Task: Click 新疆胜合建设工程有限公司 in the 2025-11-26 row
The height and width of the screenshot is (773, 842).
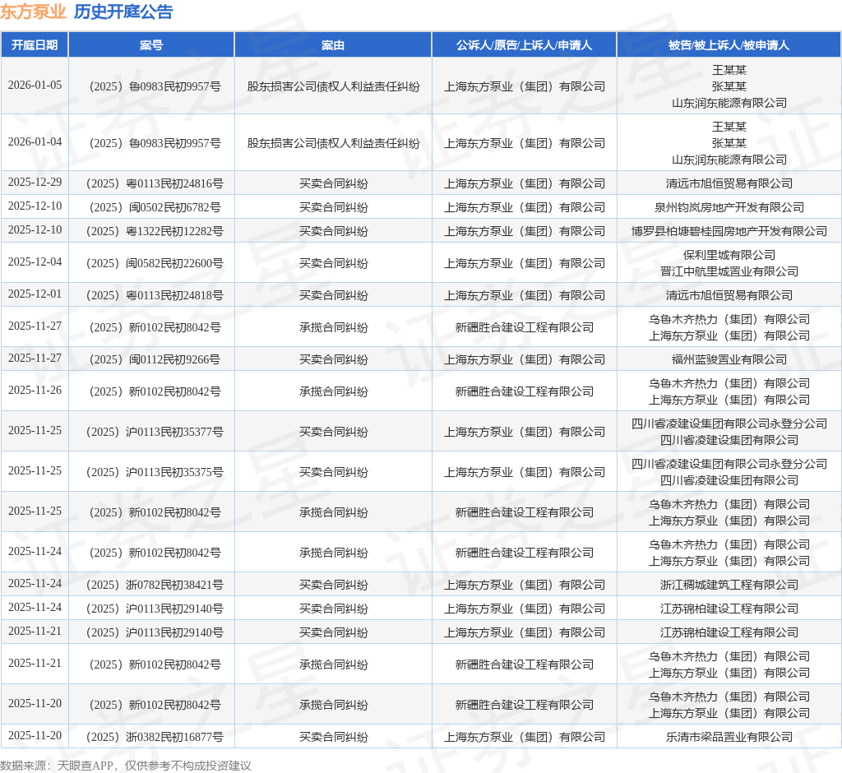Action: coord(524,391)
